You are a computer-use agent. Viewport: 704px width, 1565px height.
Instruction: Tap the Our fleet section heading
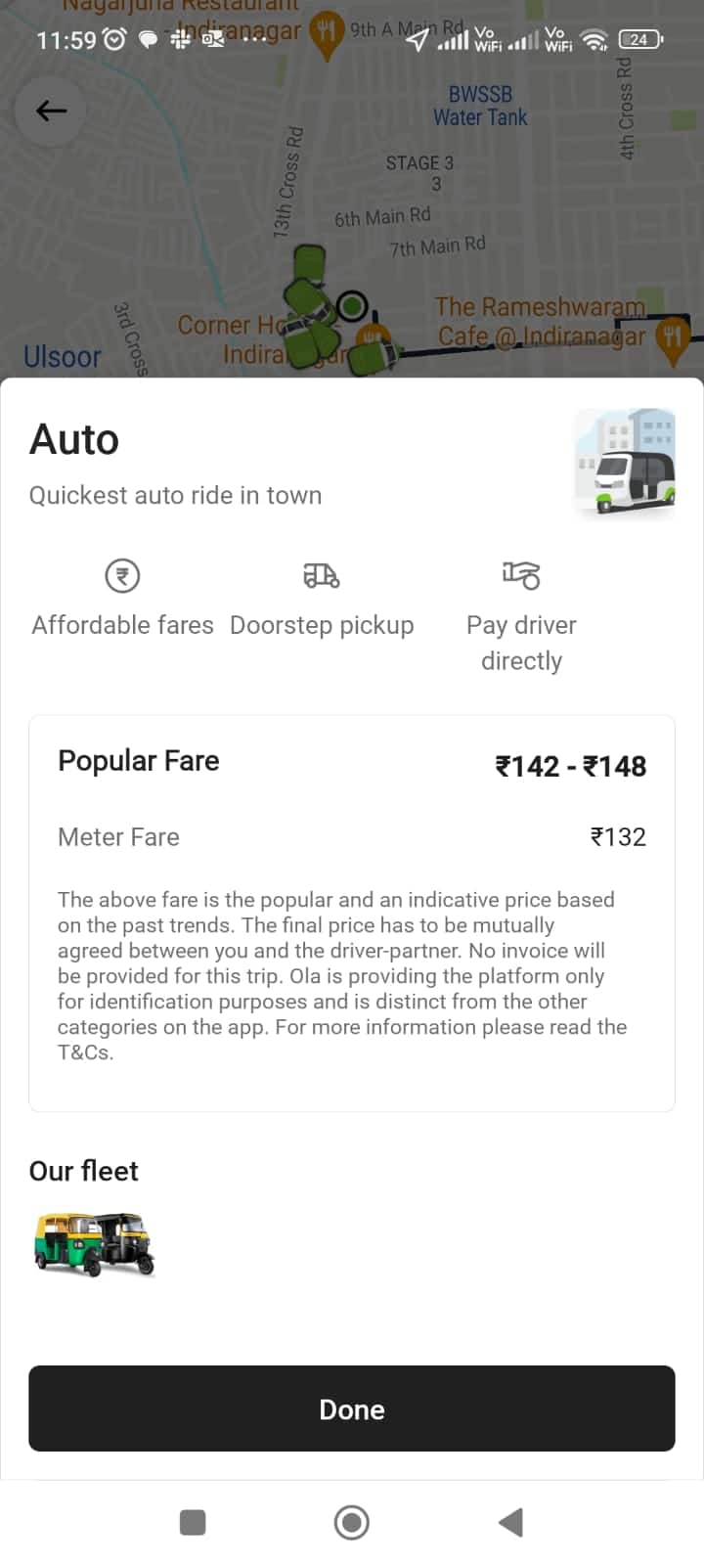[84, 1171]
